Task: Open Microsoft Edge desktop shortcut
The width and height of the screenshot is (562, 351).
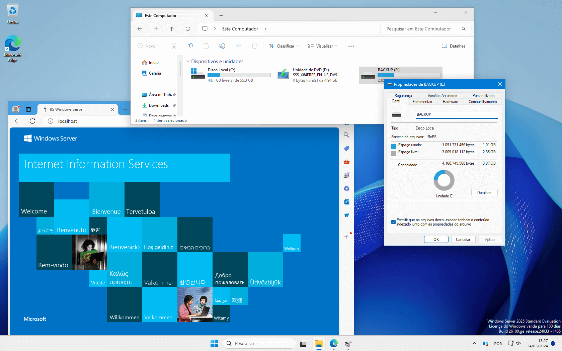Action: point(12,49)
